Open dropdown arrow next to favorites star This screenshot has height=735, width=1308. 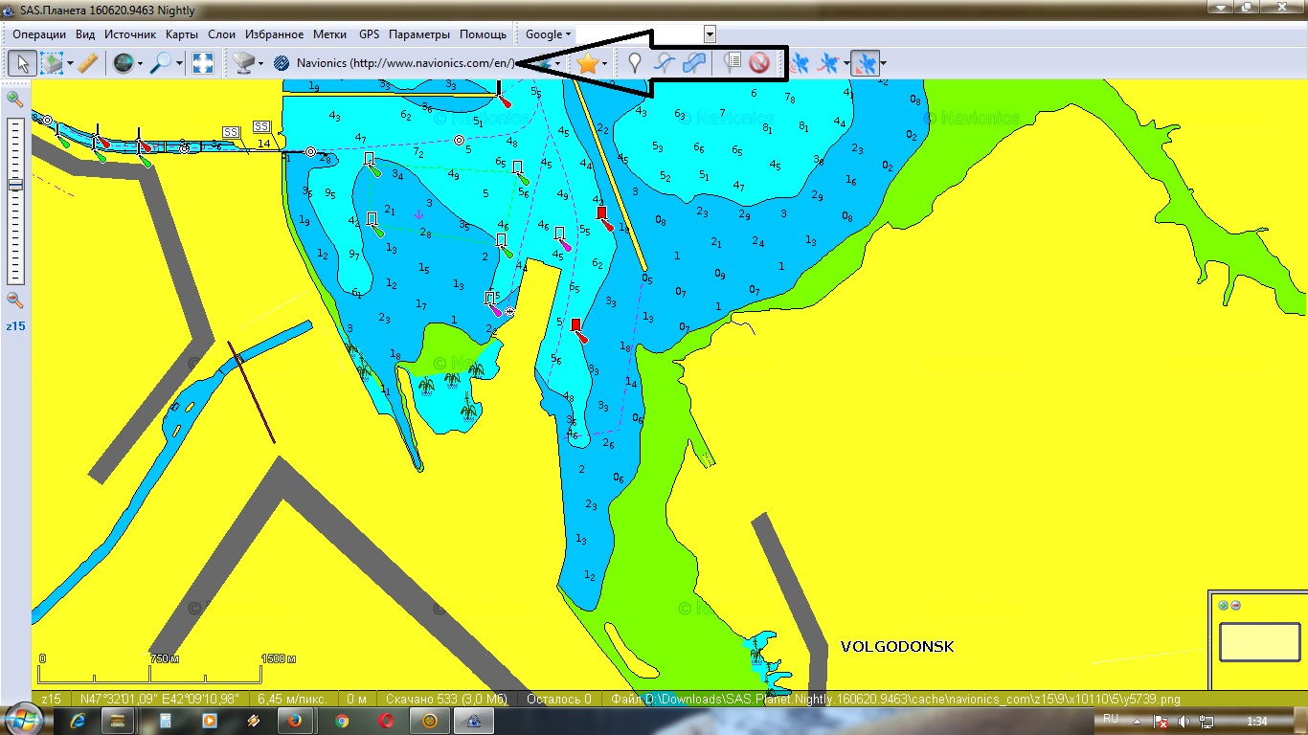(605, 64)
